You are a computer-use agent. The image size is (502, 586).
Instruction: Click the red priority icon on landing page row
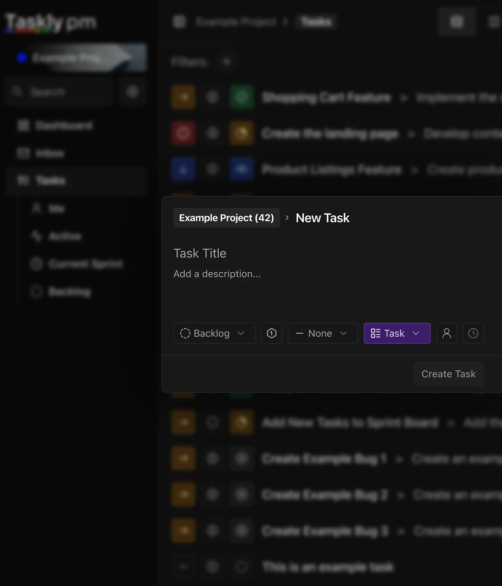pos(184,133)
